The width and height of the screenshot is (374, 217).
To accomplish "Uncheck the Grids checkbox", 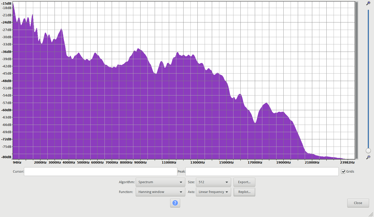I will [x=343, y=172].
